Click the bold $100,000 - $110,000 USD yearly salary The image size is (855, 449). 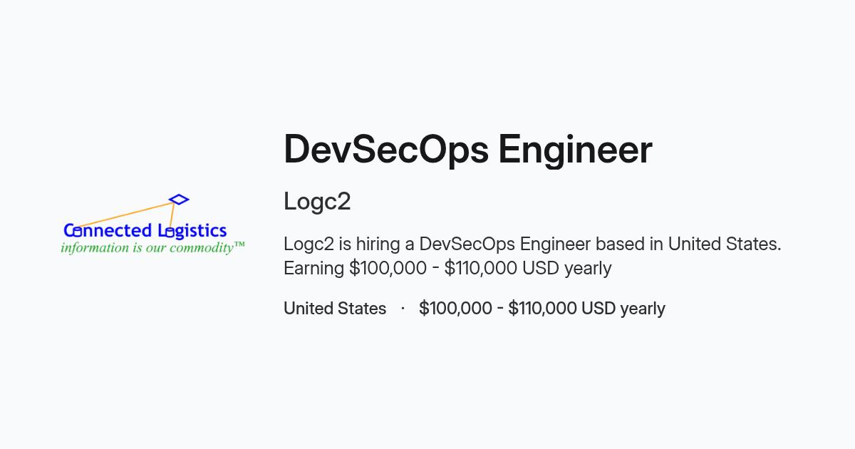coord(542,308)
